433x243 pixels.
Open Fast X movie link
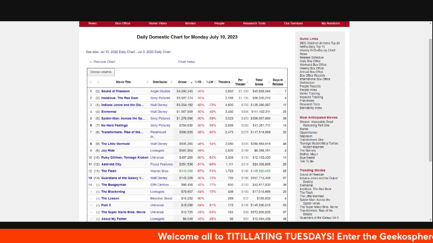coord(106,205)
